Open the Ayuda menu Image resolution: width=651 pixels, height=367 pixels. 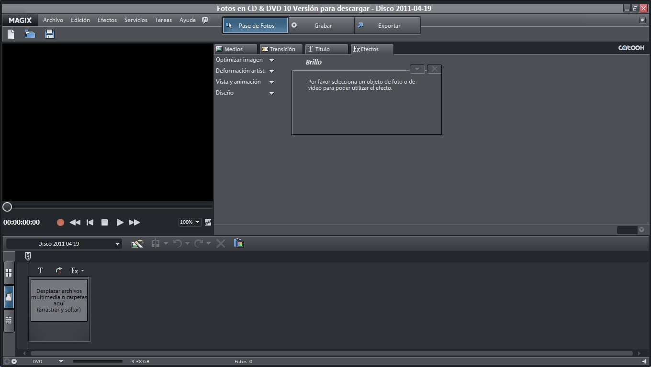188,20
